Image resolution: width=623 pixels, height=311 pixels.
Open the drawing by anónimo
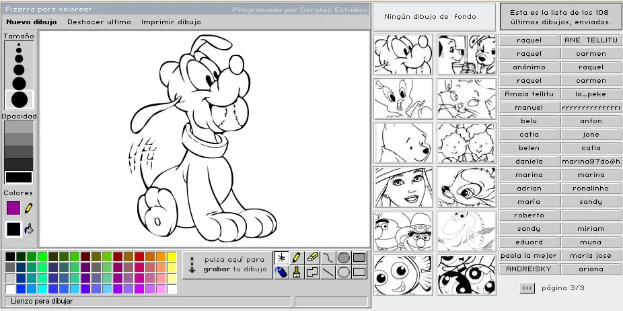[x=529, y=67]
